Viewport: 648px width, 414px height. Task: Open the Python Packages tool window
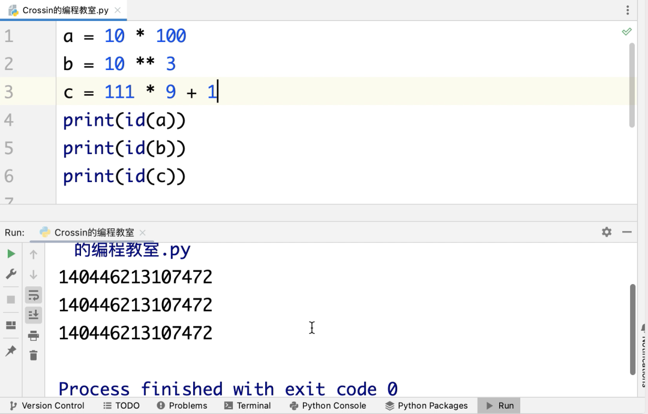[x=427, y=406]
